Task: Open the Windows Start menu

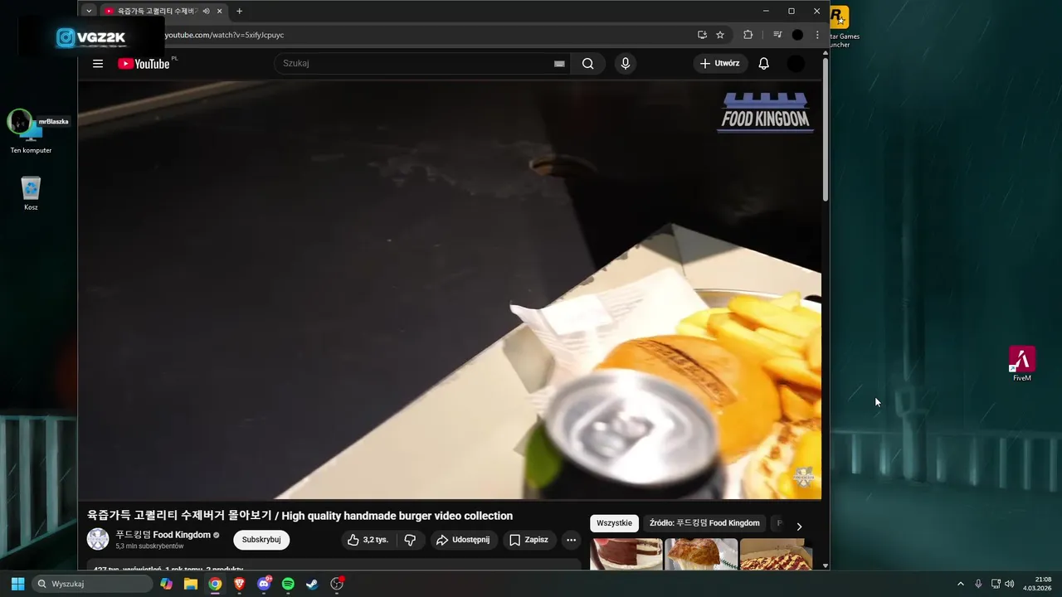Action: pos(17,584)
